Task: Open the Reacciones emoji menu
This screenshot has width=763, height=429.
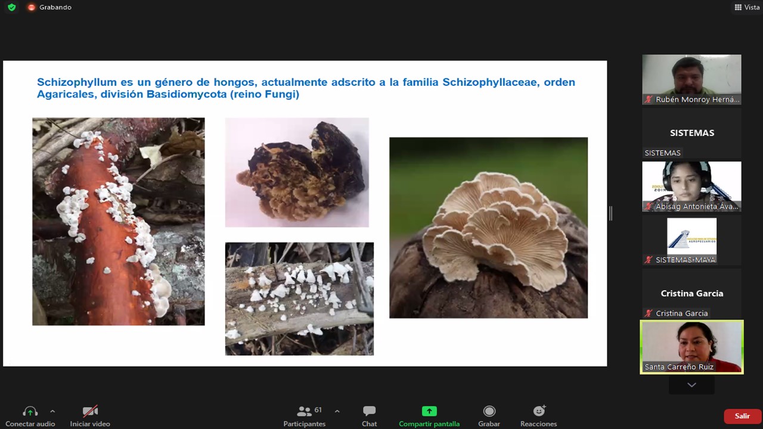Action: pos(539,412)
